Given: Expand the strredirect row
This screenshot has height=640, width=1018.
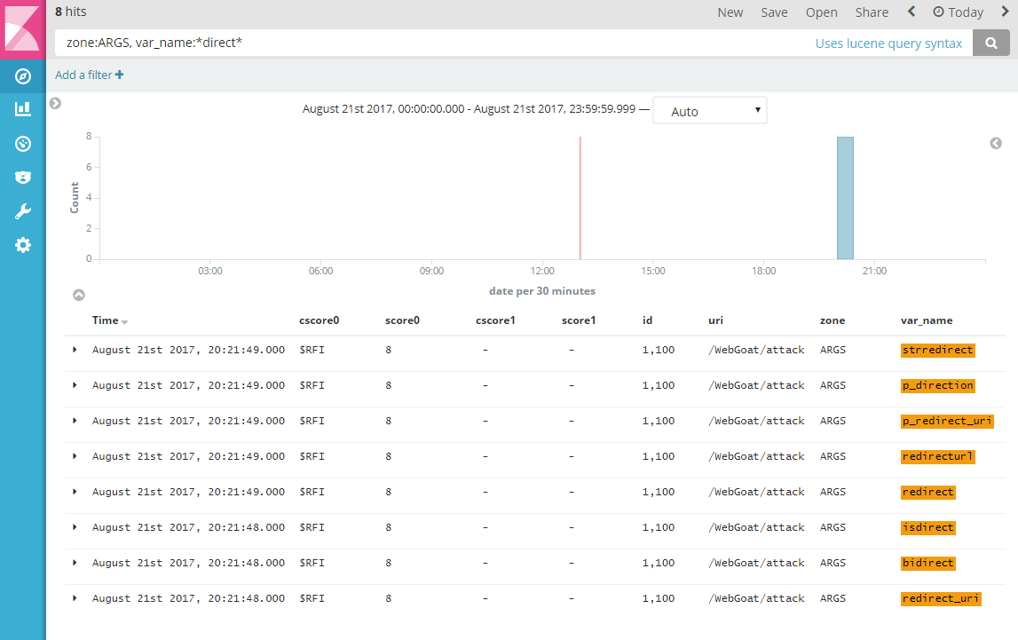Looking at the screenshot, I should click(x=75, y=350).
